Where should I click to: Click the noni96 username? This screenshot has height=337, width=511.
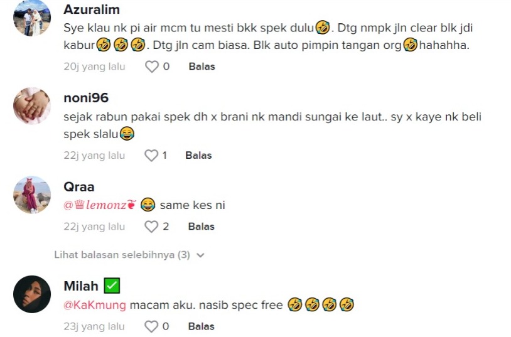point(86,98)
